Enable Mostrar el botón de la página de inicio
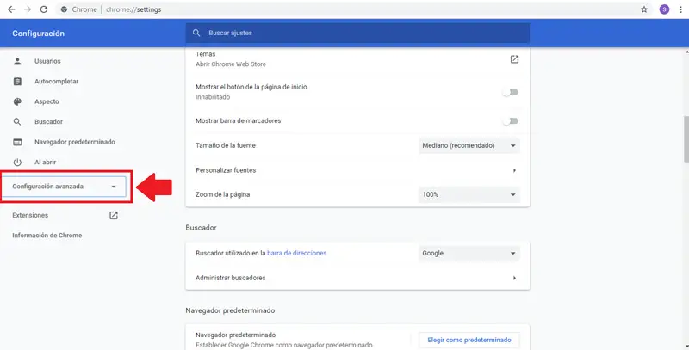The image size is (689, 350). point(511,92)
